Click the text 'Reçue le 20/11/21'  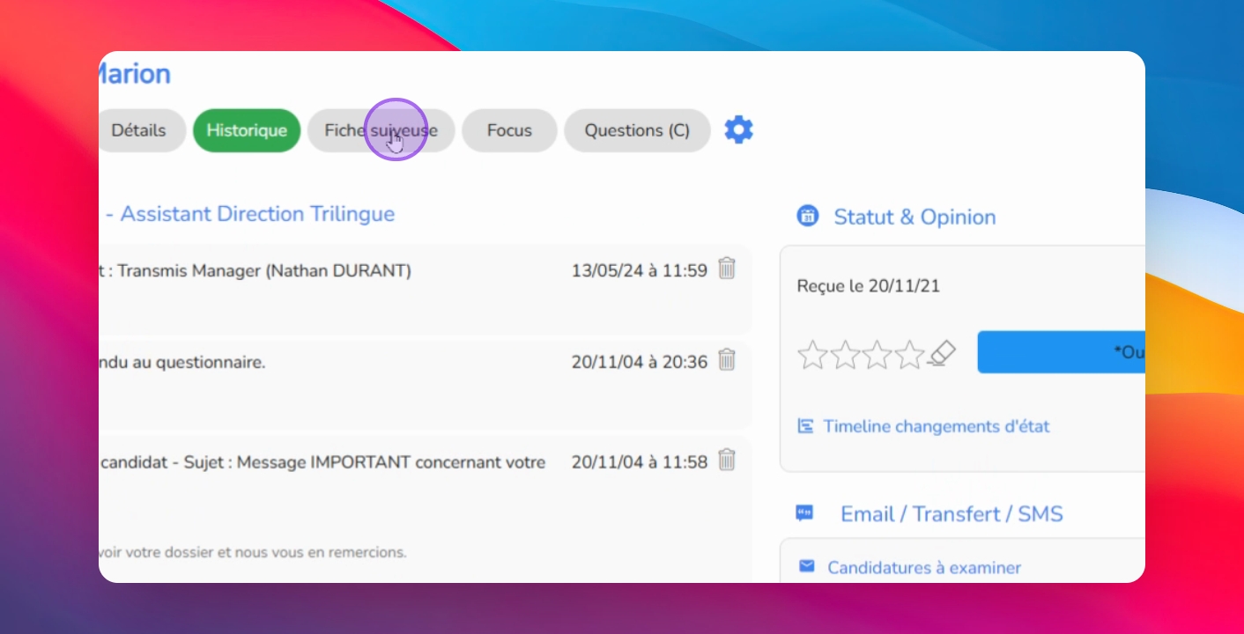[x=867, y=286]
